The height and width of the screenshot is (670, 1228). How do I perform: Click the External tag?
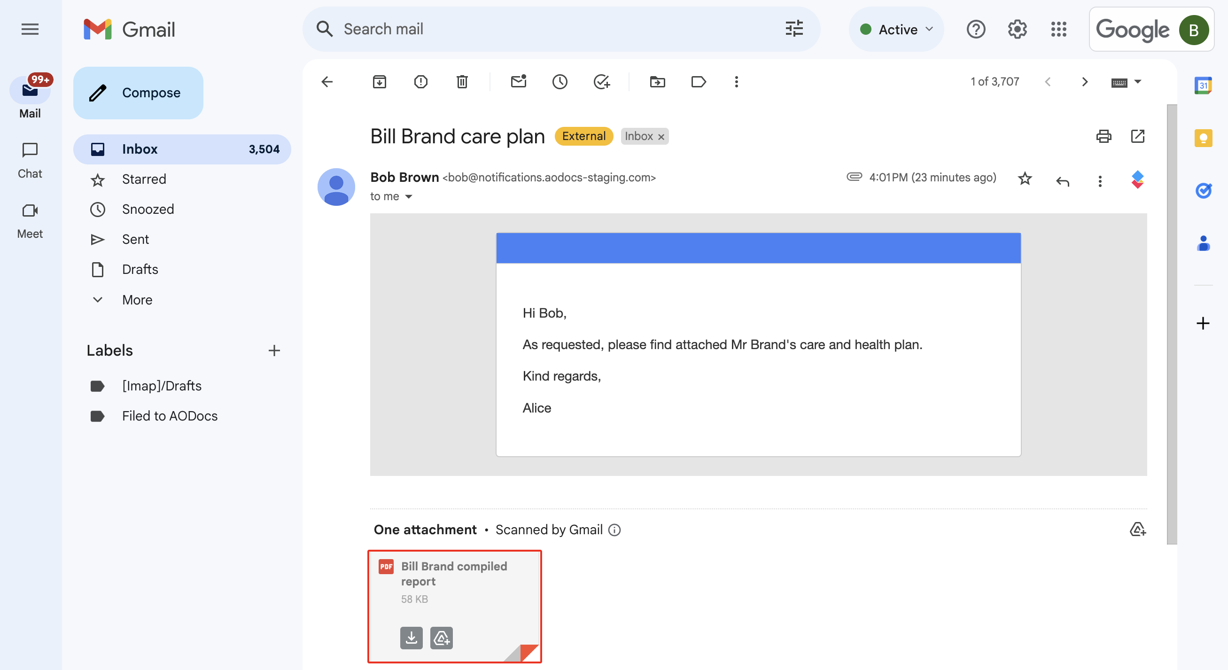[x=583, y=136]
